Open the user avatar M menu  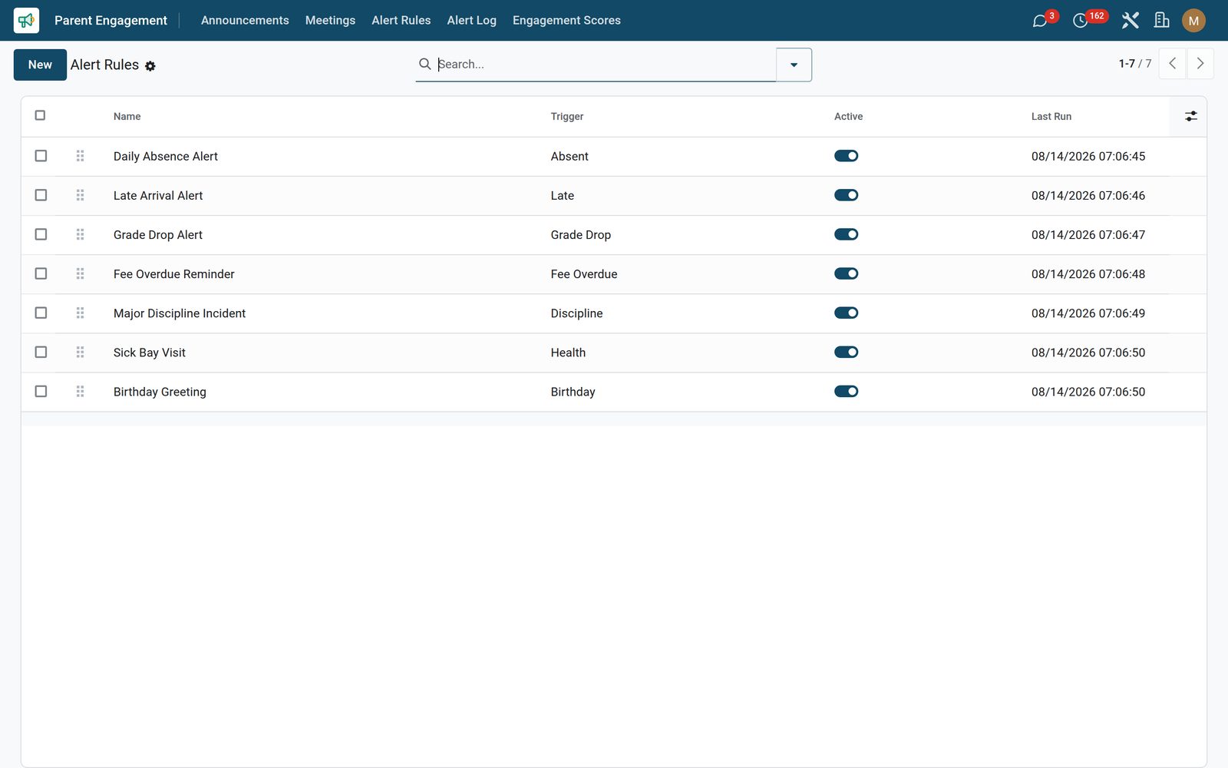1193,21
